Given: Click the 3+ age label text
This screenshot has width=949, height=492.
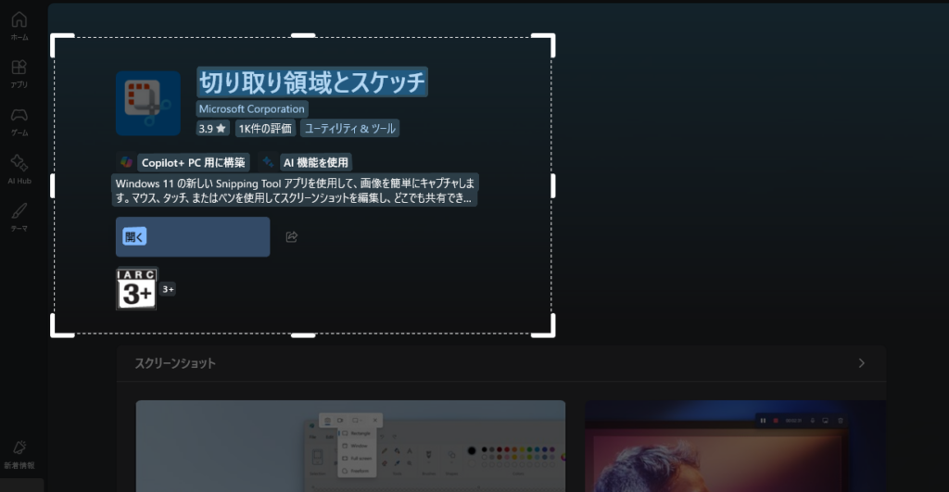Looking at the screenshot, I should pyautogui.click(x=169, y=289).
